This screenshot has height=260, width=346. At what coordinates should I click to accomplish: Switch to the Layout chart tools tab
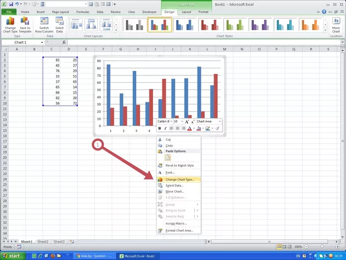(186, 12)
